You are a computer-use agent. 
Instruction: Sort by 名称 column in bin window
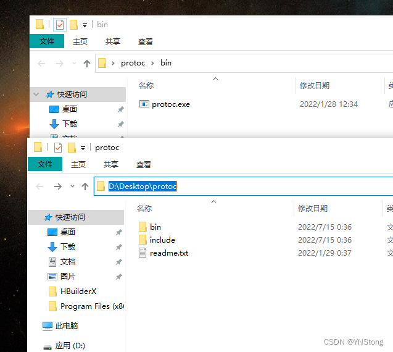[146, 86]
